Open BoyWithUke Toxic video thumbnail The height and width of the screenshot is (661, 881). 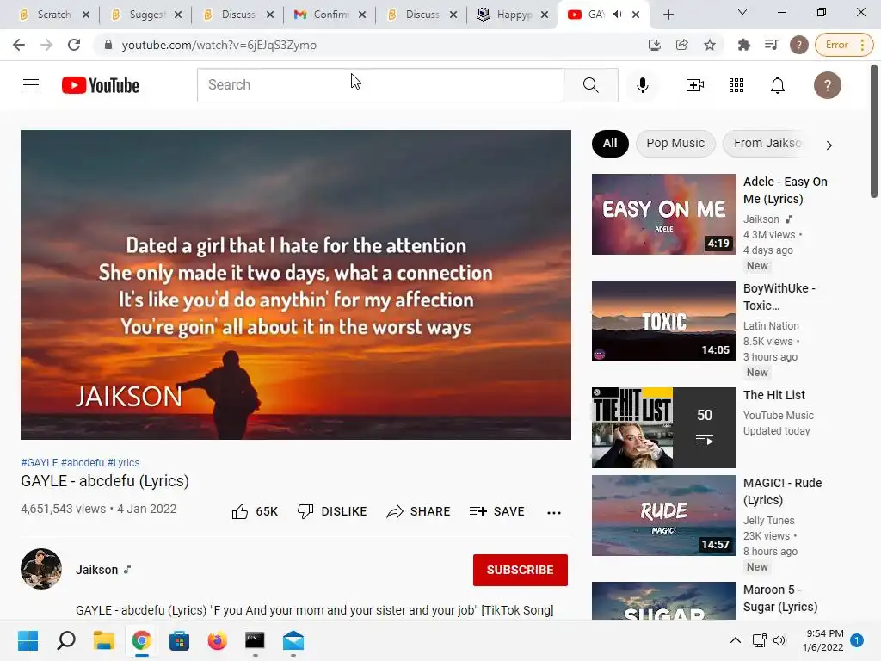(x=663, y=321)
